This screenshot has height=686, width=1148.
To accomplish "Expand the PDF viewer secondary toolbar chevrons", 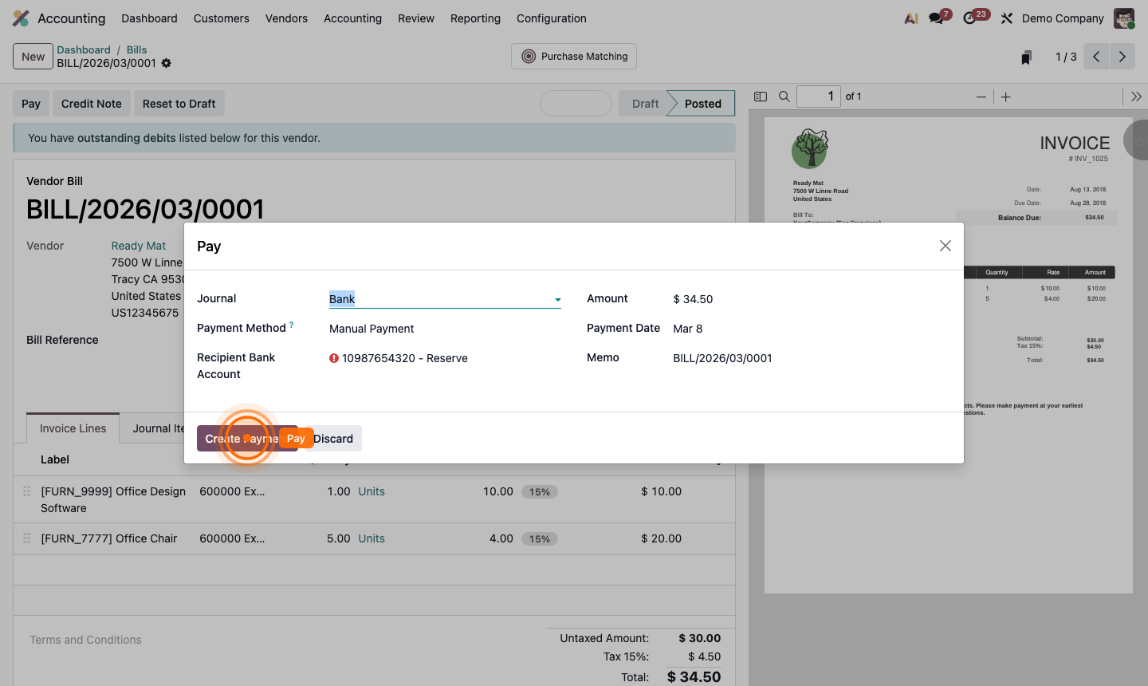I will [1135, 96].
